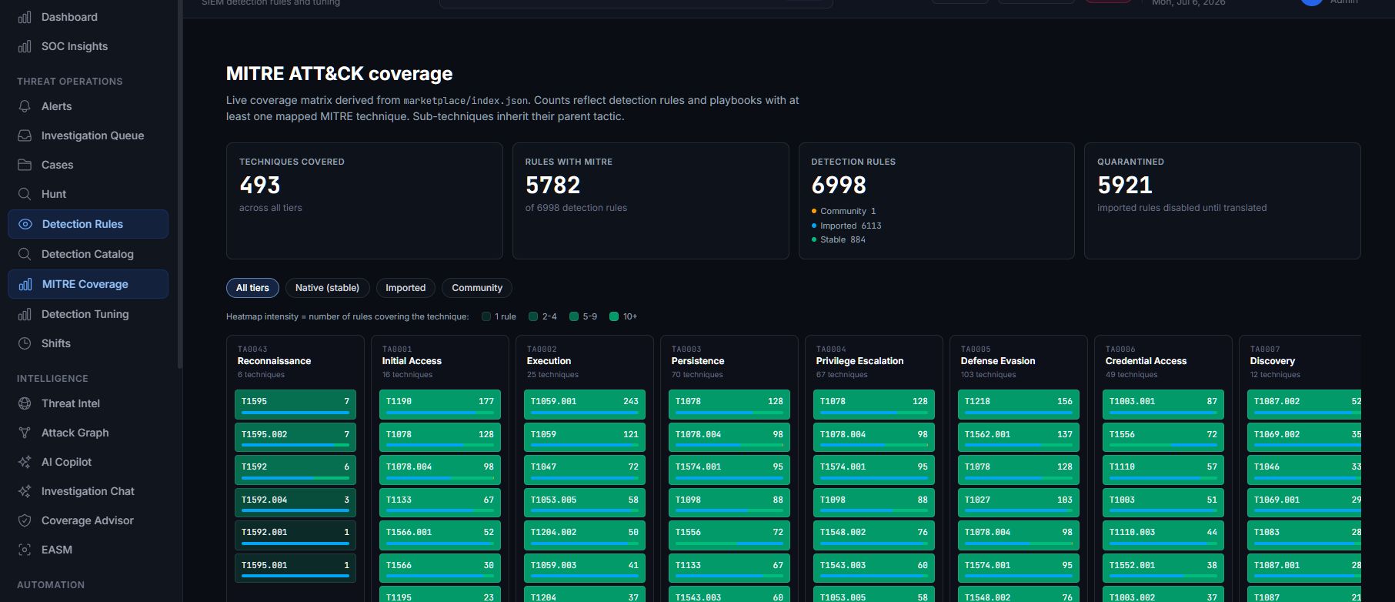The width and height of the screenshot is (1395, 602).
Task: Click technique T1592.004 in Reconnaissance
Action: pos(295,503)
